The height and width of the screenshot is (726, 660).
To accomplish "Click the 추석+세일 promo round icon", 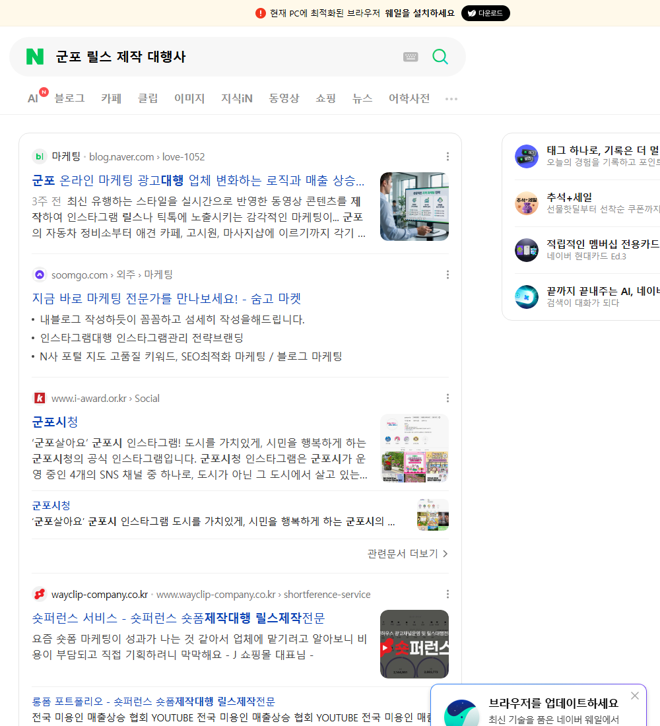I will (527, 203).
